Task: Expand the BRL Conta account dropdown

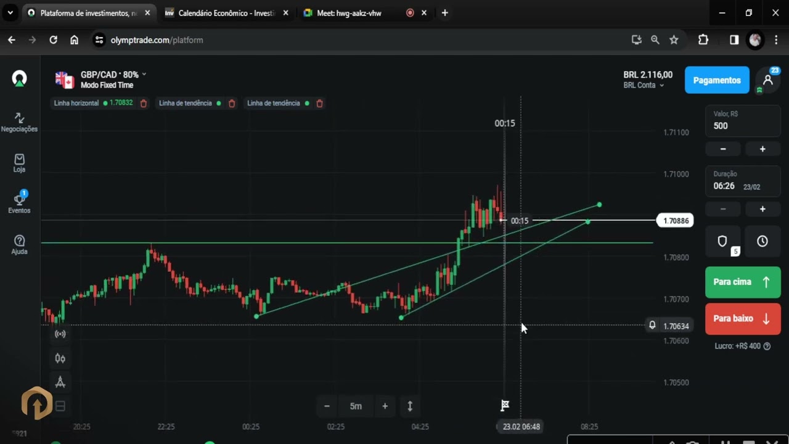Action: click(644, 85)
